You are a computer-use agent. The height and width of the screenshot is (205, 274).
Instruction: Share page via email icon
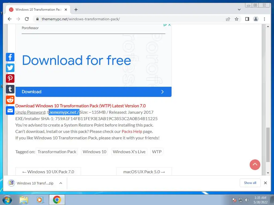[10, 111]
